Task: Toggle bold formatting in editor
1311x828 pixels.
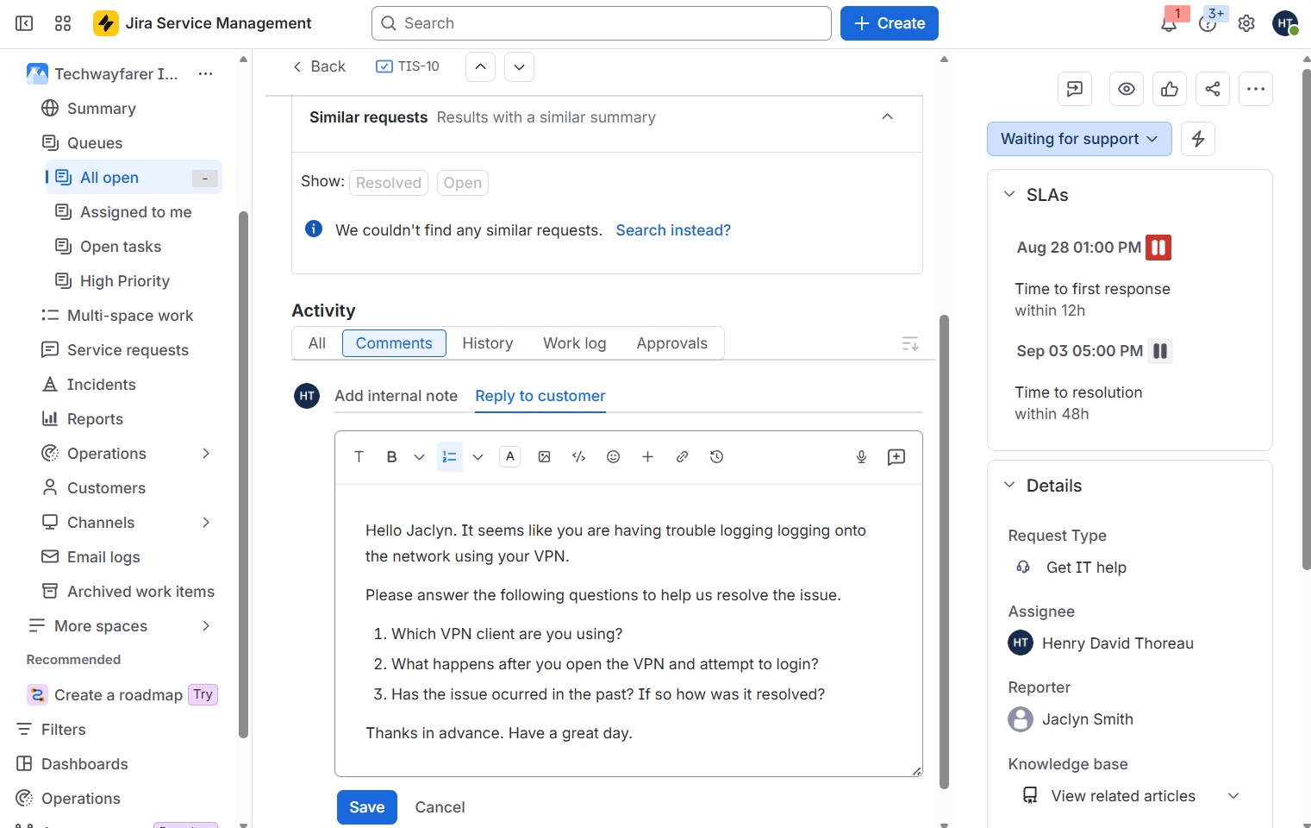Action: (x=392, y=457)
